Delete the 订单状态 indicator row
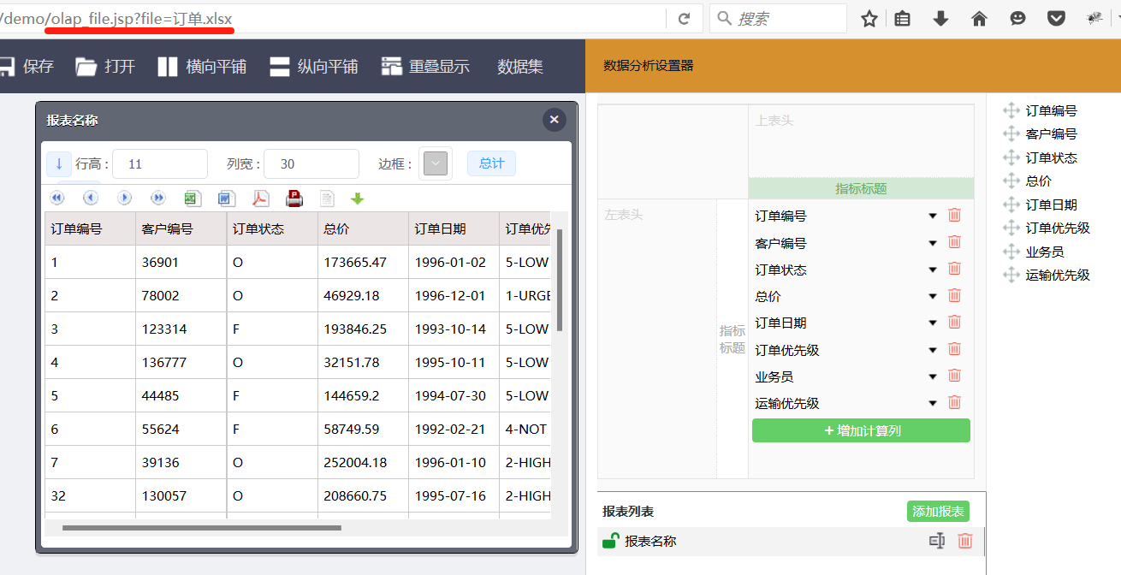The image size is (1121, 575). (x=954, y=270)
